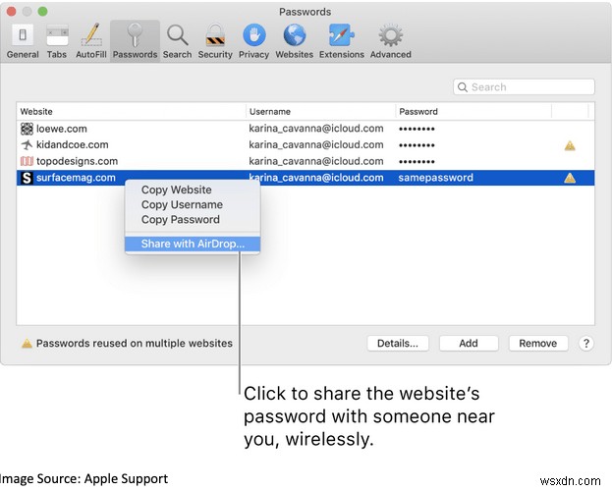The height and width of the screenshot is (491, 612).
Task: Open the Websites globe pane
Action: coord(295,40)
